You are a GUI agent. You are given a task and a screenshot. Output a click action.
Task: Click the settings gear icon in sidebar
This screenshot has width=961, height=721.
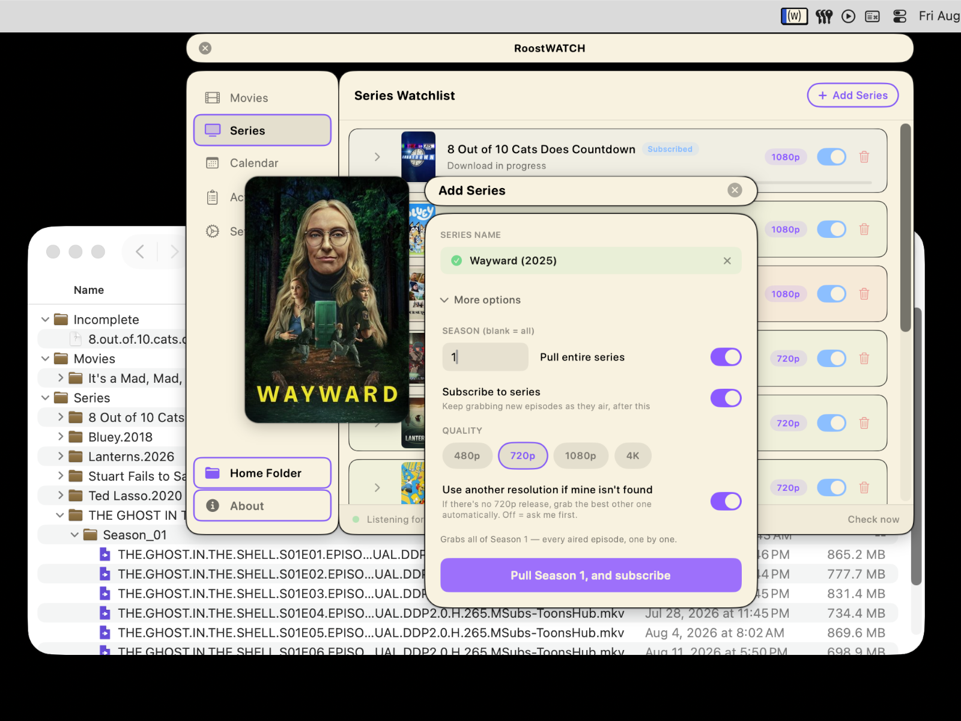click(x=213, y=231)
